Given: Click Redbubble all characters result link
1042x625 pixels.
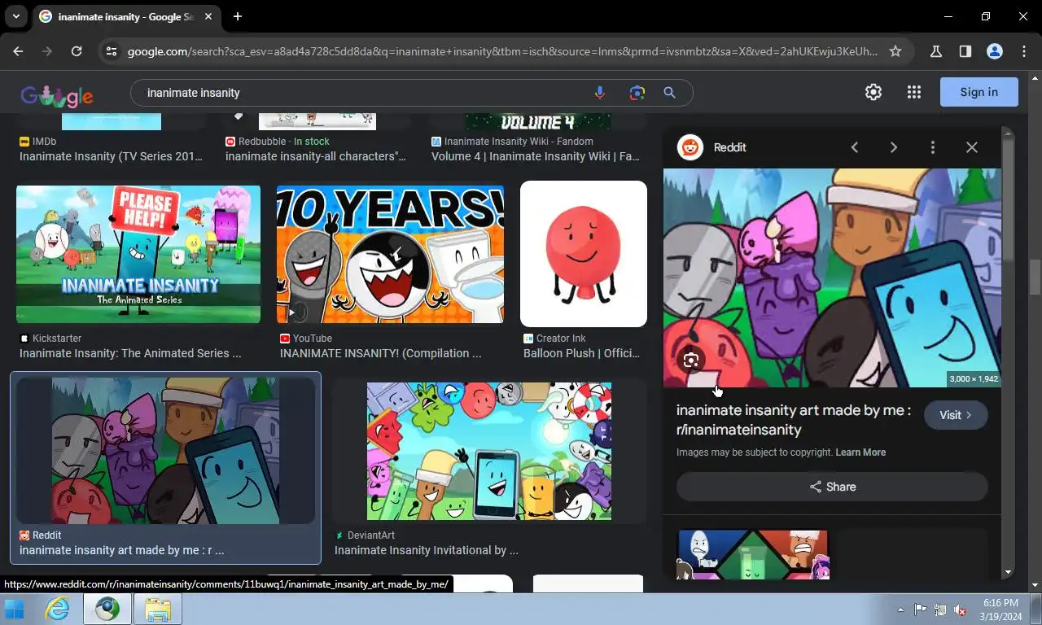Looking at the screenshot, I should pyautogui.click(x=316, y=156).
